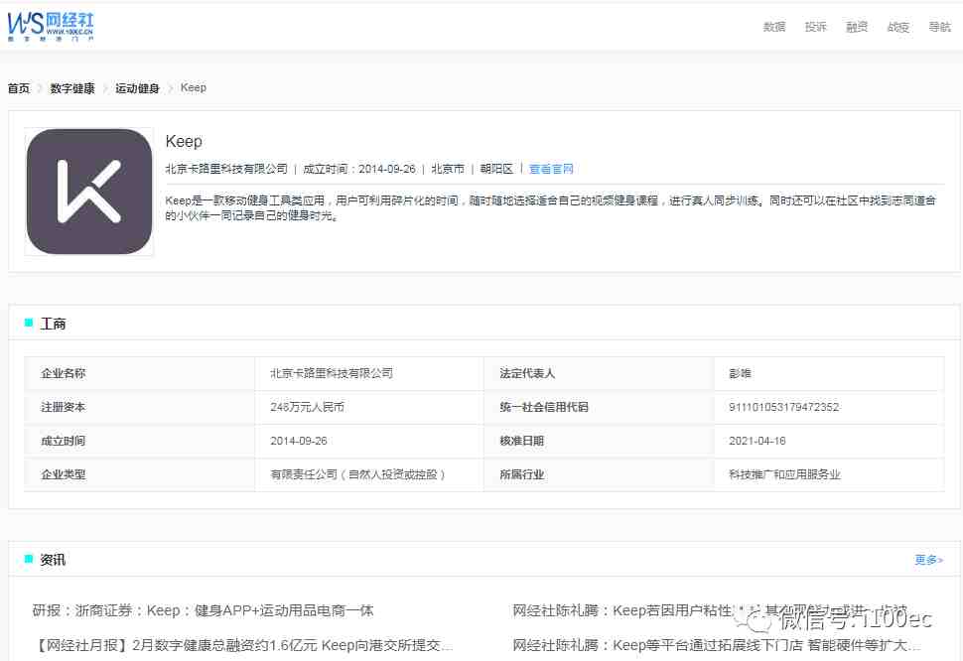Open the 导航 menu in the header
The image size is (963, 661).
[x=939, y=27]
